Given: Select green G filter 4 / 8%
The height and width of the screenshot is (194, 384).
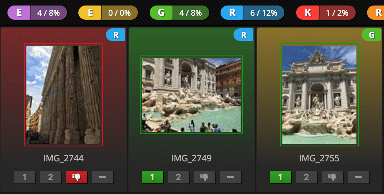Looking at the screenshot, I should (179, 13).
